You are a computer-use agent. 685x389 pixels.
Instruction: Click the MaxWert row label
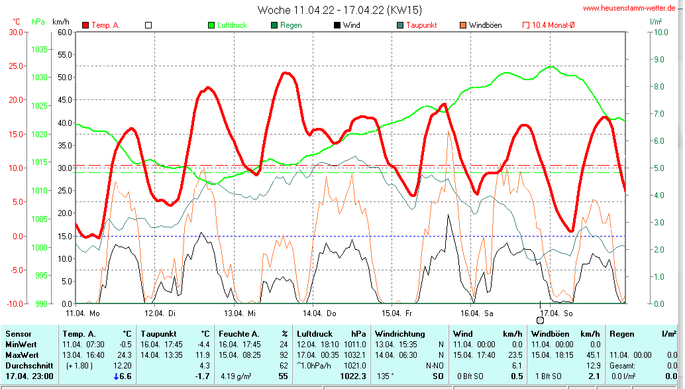pos(22,355)
